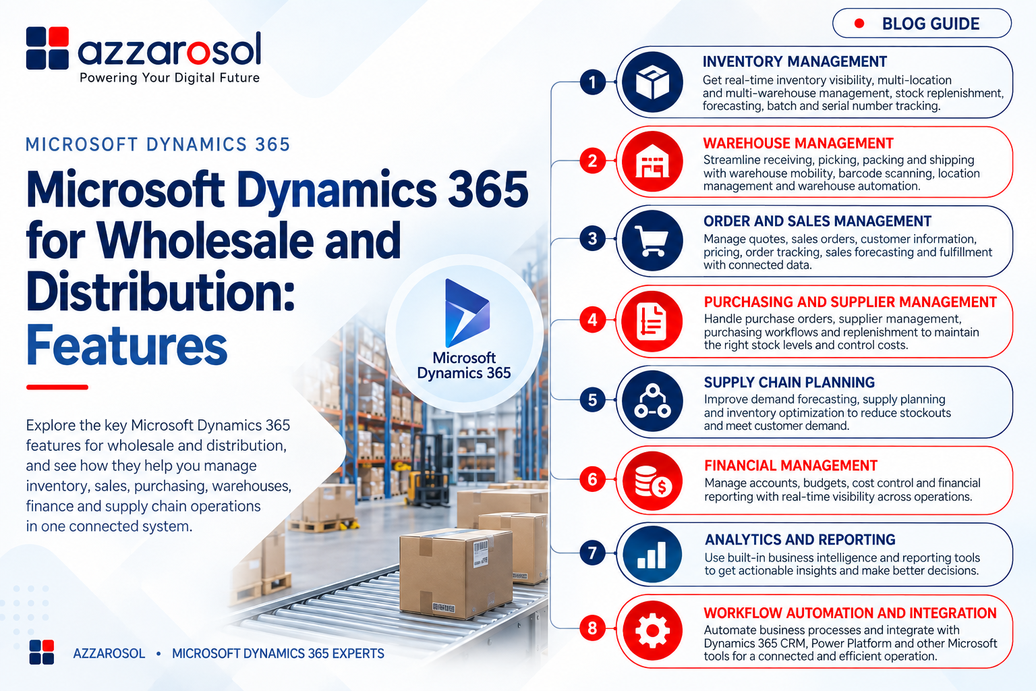
Task: Click the number 7 circle badge
Action: click(592, 553)
